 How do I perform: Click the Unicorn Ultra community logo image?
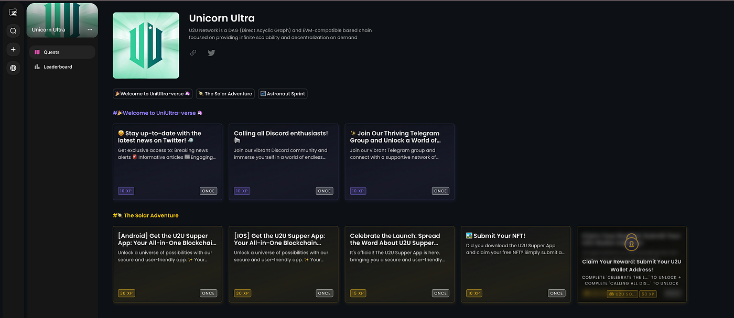point(146,46)
